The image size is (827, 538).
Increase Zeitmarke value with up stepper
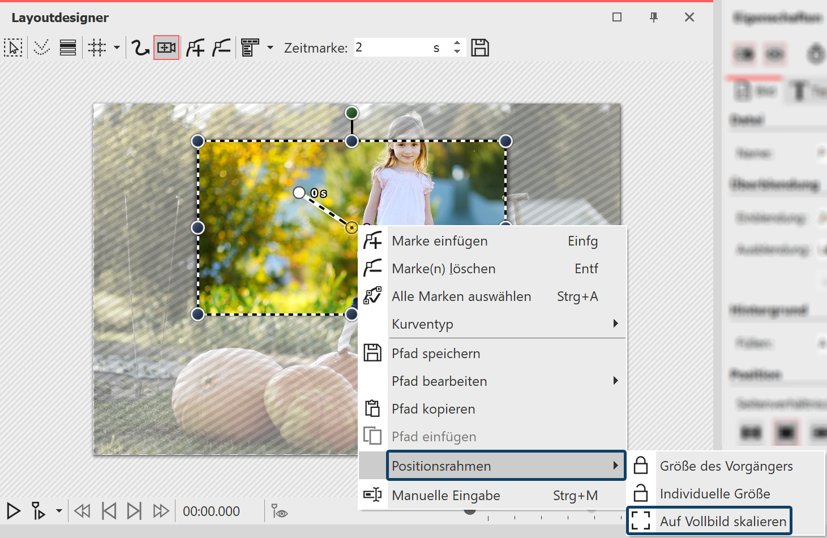(x=457, y=43)
